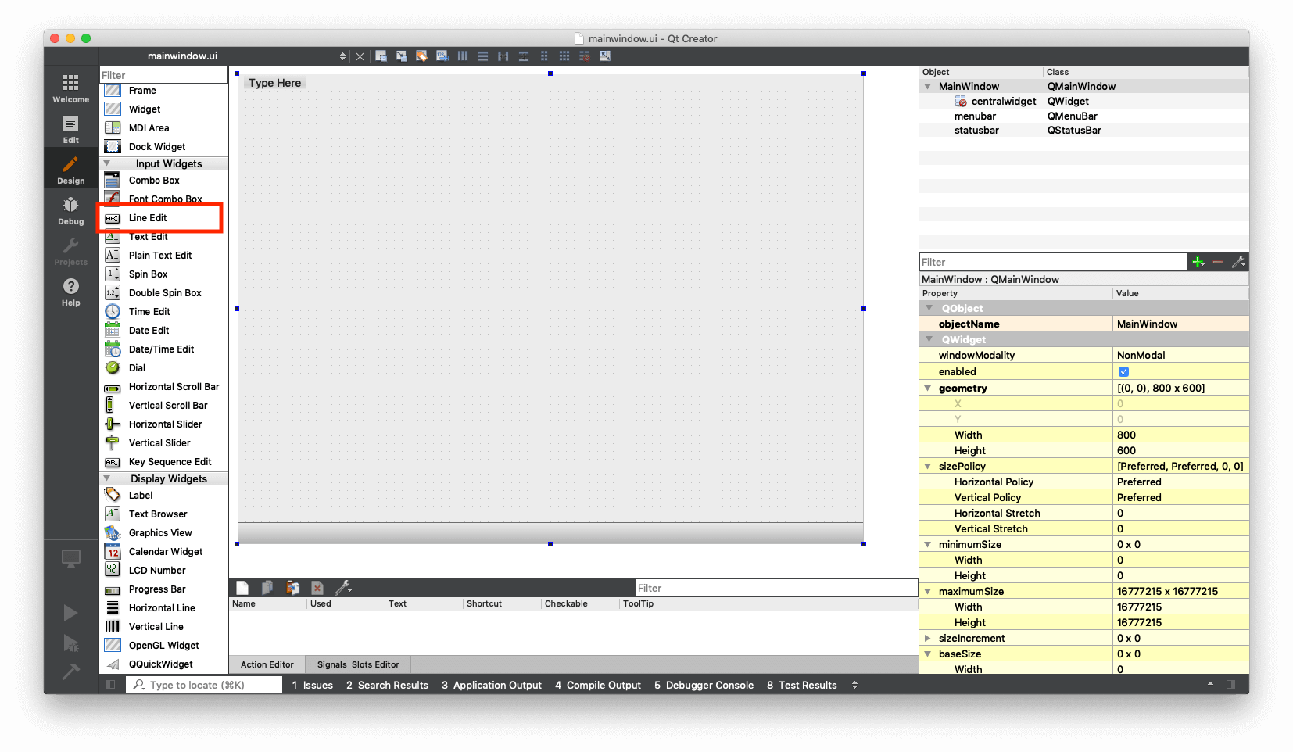
Task: Open the Issues output pane
Action: click(312, 685)
